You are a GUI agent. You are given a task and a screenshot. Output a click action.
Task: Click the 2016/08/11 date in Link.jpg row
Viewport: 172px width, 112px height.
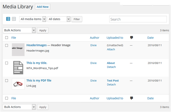pos(155,81)
